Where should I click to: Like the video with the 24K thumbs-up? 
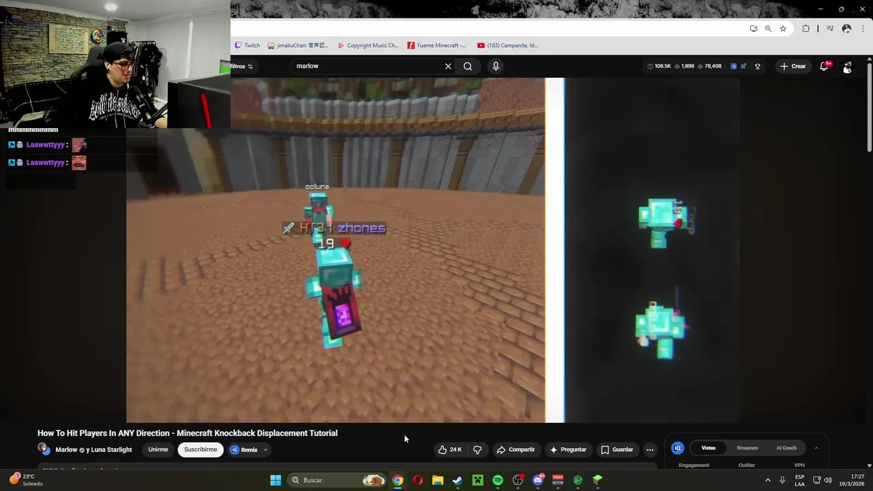[450, 449]
